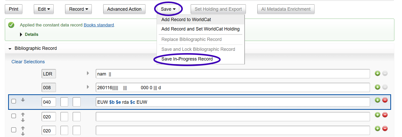Delete the 040 field with red icon

[x=385, y=100]
